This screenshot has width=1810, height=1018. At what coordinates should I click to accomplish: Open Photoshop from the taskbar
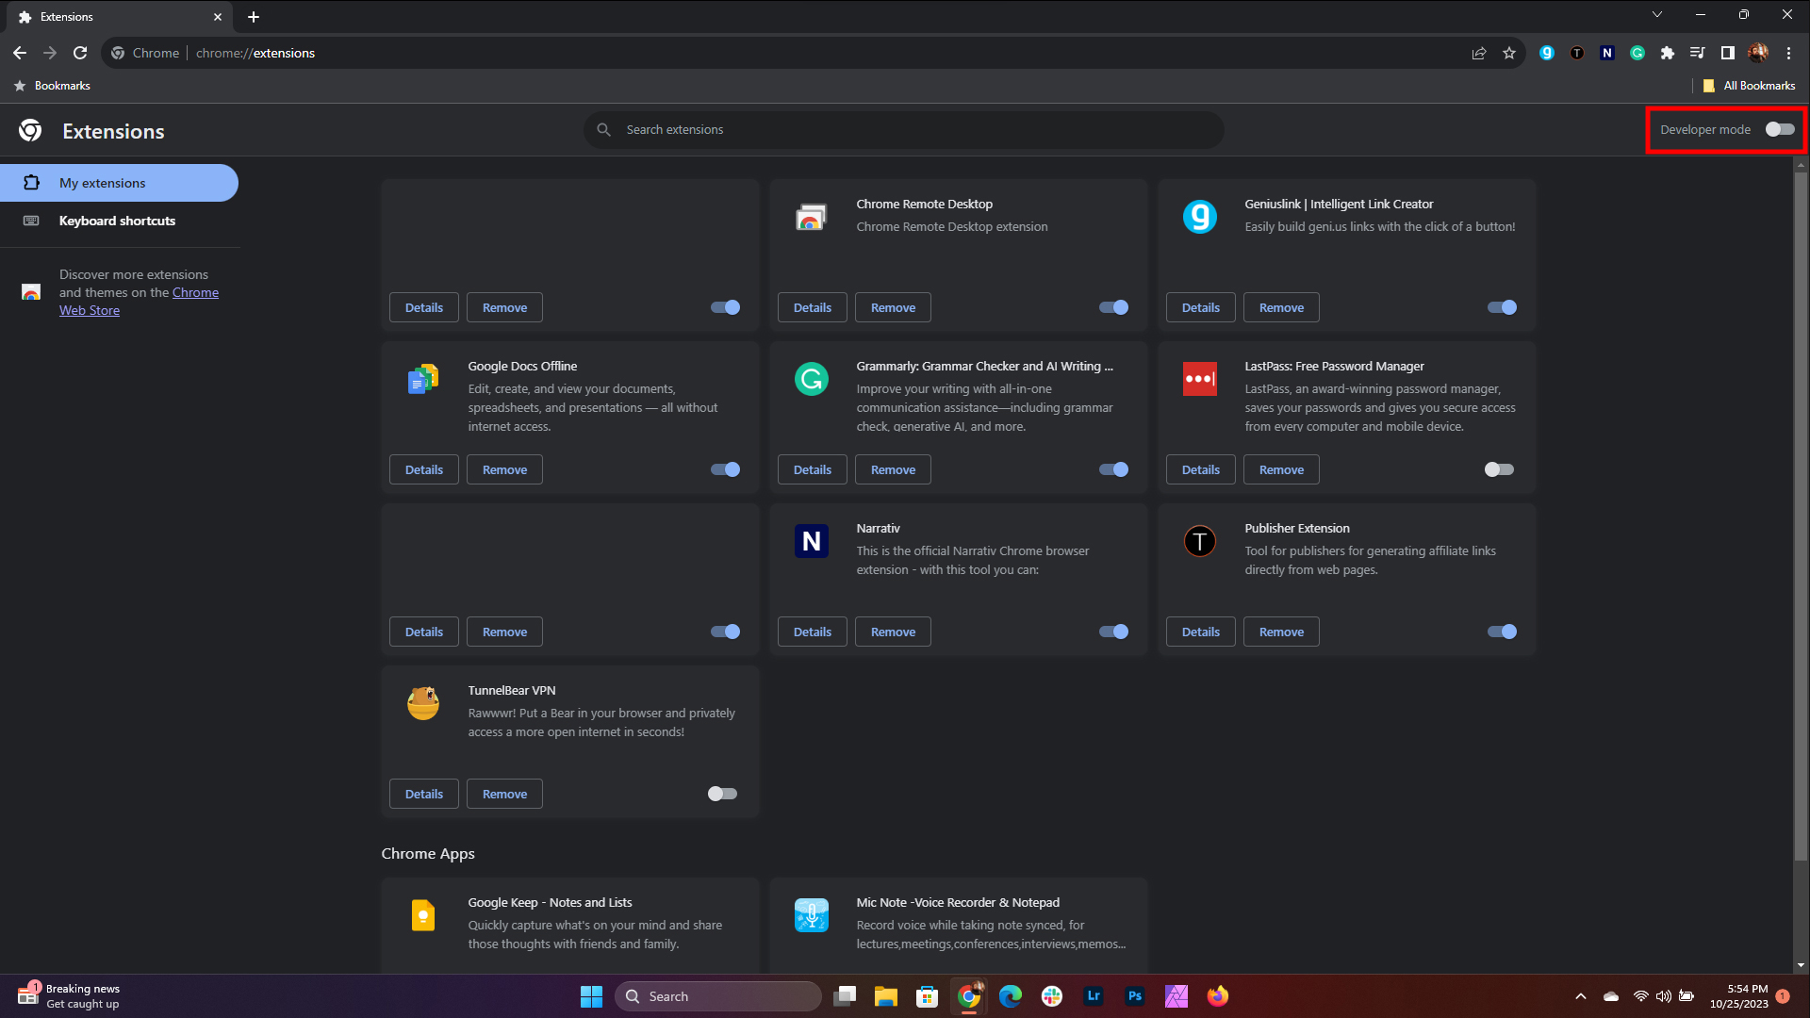tap(1135, 996)
